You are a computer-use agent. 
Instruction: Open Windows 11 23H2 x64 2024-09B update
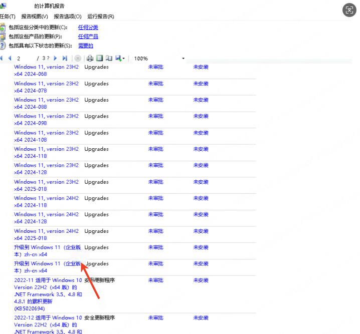(x=46, y=120)
